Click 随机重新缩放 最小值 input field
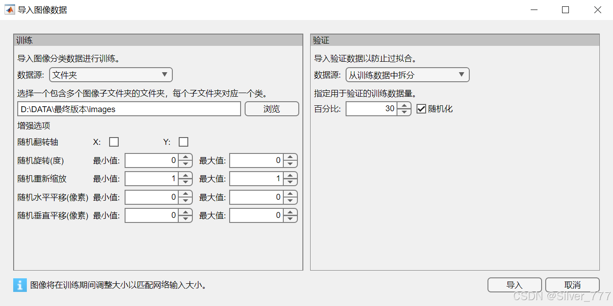This screenshot has height=306, width=613. click(151, 179)
